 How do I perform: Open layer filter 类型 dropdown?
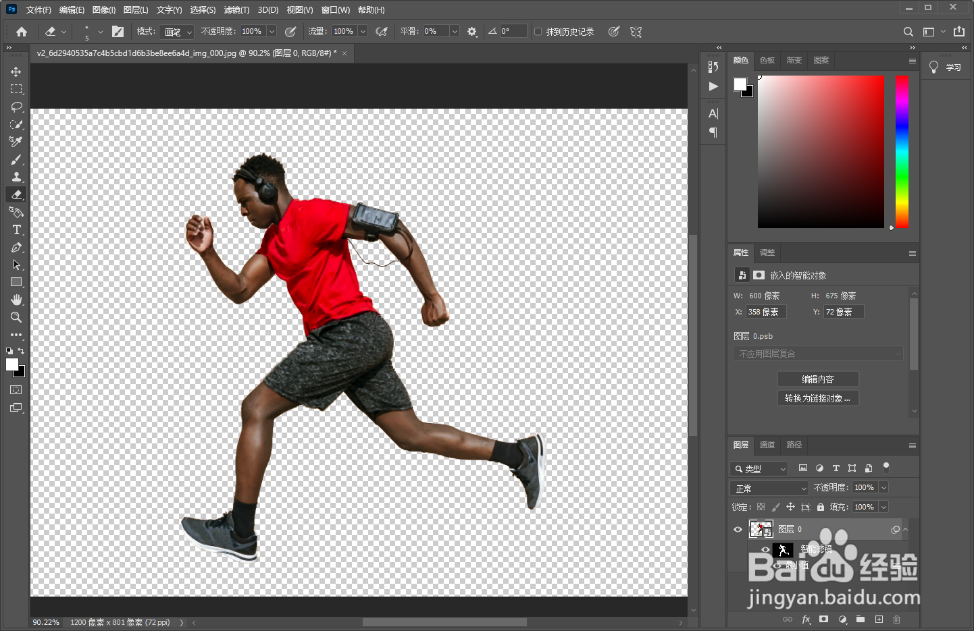click(x=759, y=468)
